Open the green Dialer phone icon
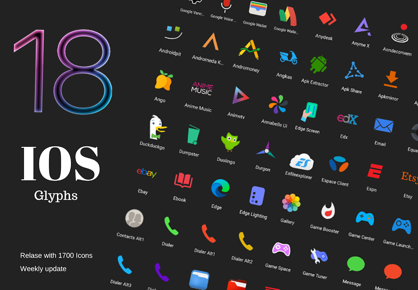Screen dimensions: 418x290 (x=171, y=226)
